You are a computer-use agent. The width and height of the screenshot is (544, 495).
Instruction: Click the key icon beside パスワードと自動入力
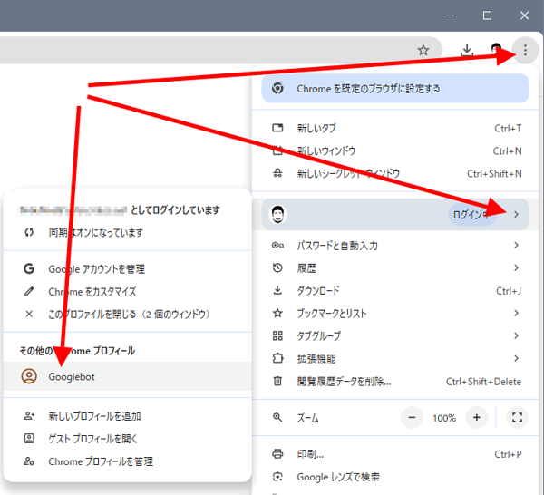(277, 246)
